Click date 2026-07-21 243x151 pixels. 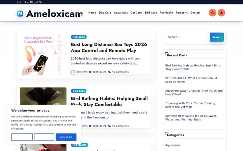coord(99,126)
